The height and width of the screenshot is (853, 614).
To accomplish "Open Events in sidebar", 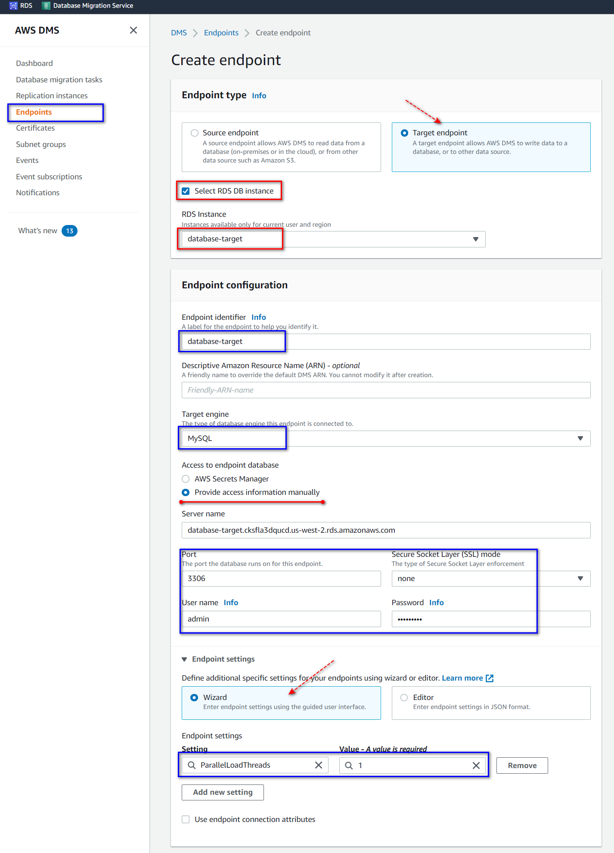I will pyautogui.click(x=27, y=160).
